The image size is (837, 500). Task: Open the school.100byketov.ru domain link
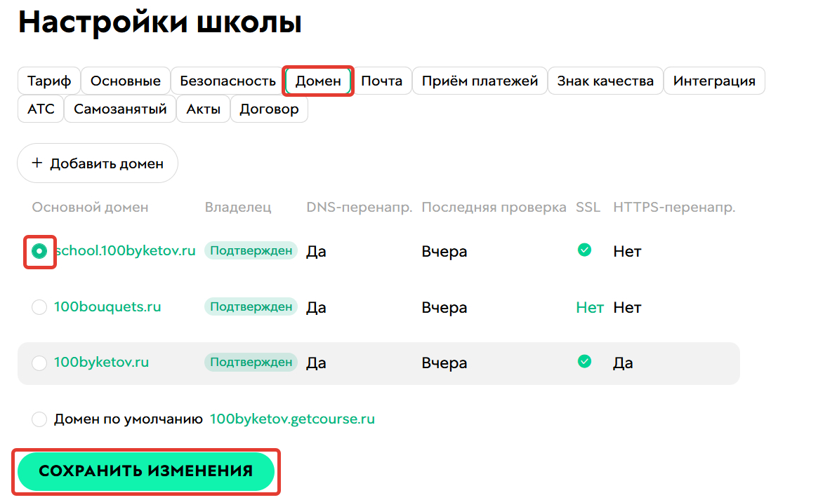[126, 250]
